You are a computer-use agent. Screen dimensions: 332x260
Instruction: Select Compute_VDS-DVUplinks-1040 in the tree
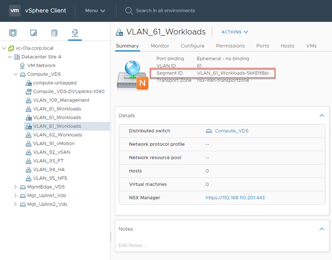coord(69,91)
